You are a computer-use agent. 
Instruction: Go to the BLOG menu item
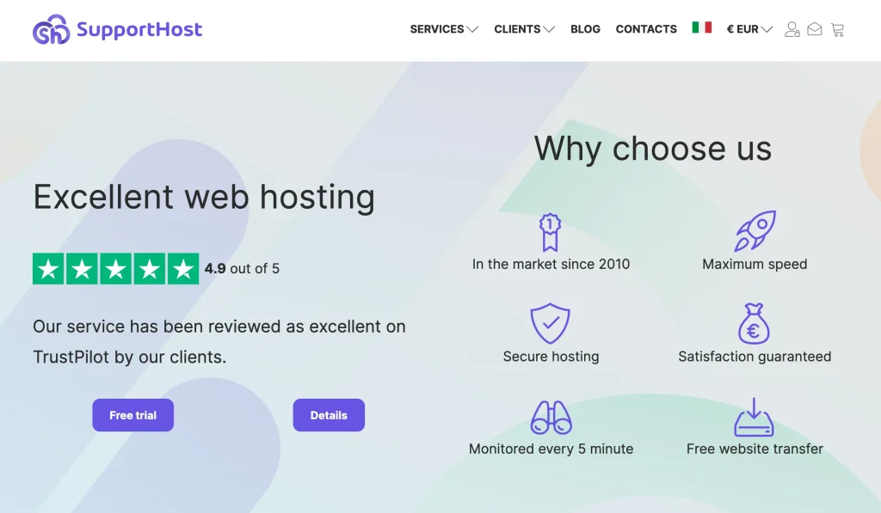(586, 29)
